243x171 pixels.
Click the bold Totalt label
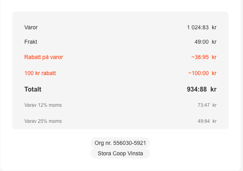(33, 89)
